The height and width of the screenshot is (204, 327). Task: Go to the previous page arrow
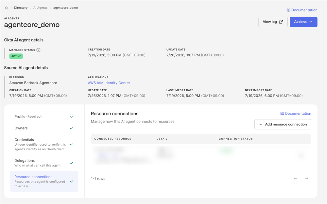tap(296, 179)
